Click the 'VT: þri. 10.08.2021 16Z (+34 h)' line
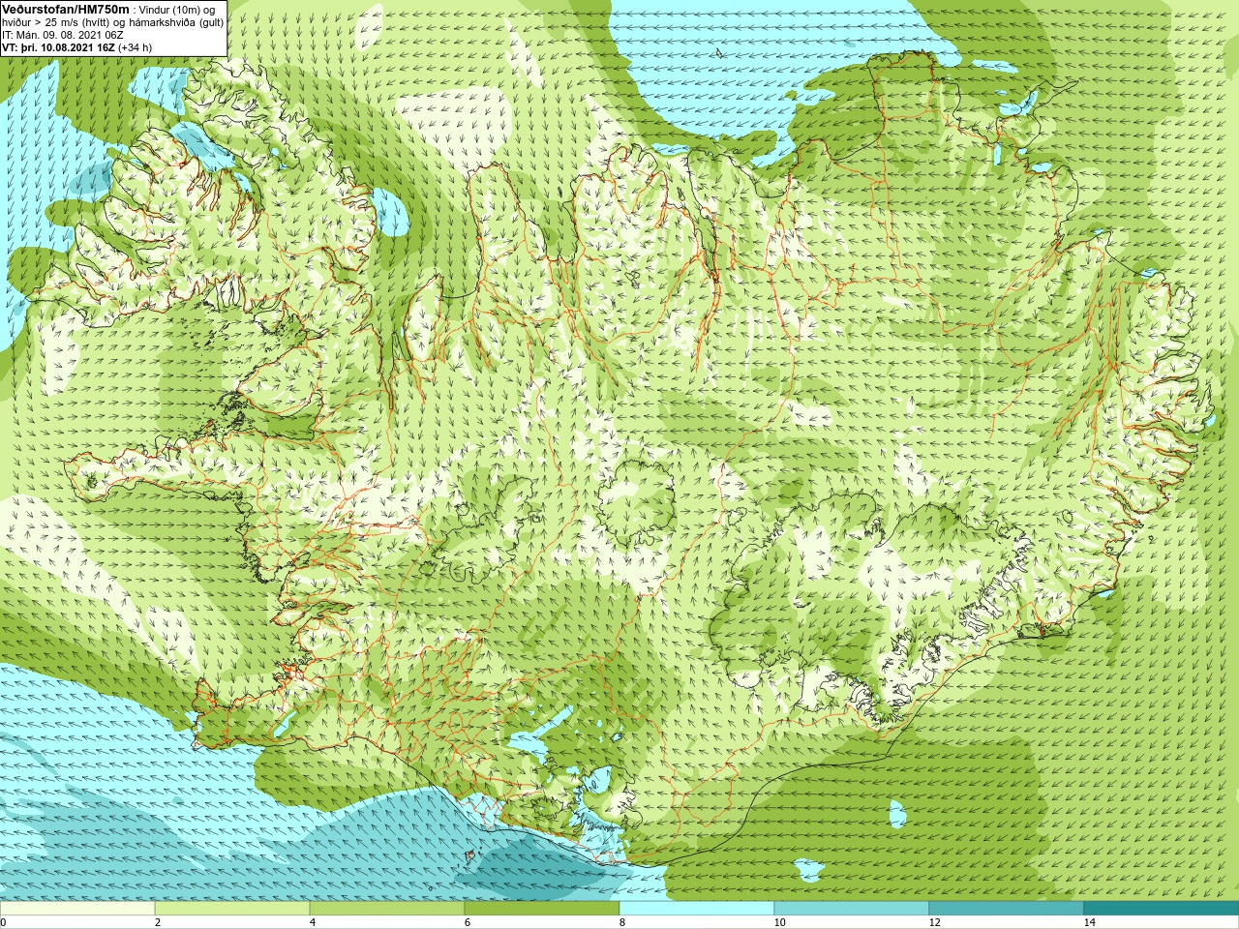 pos(76,47)
